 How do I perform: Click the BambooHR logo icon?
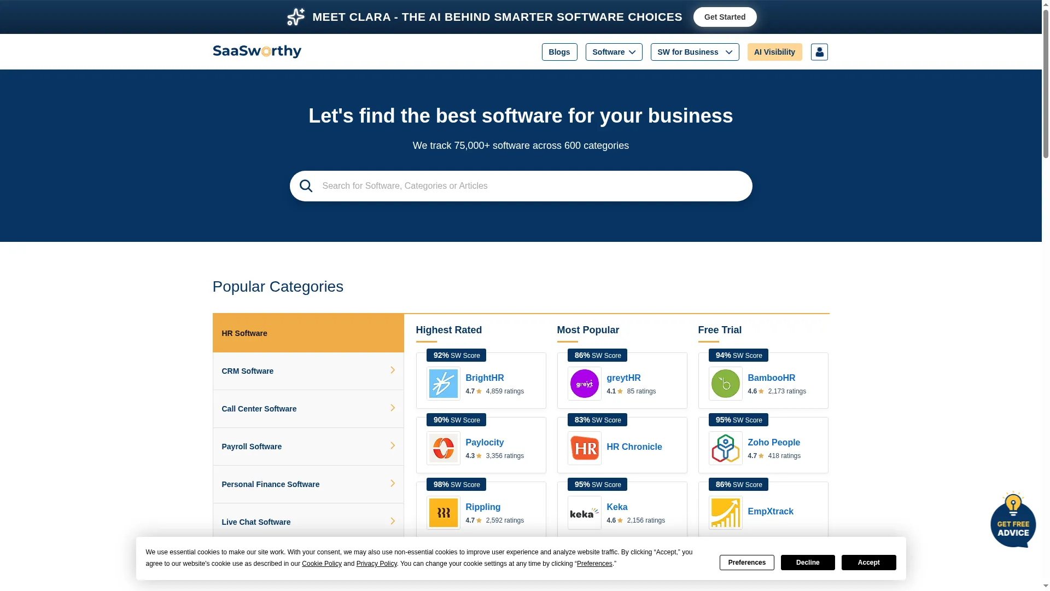click(x=726, y=384)
